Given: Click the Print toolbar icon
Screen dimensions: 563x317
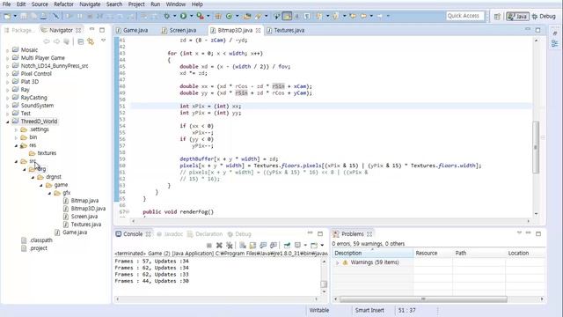Looking at the screenshot, I should 43,16.
